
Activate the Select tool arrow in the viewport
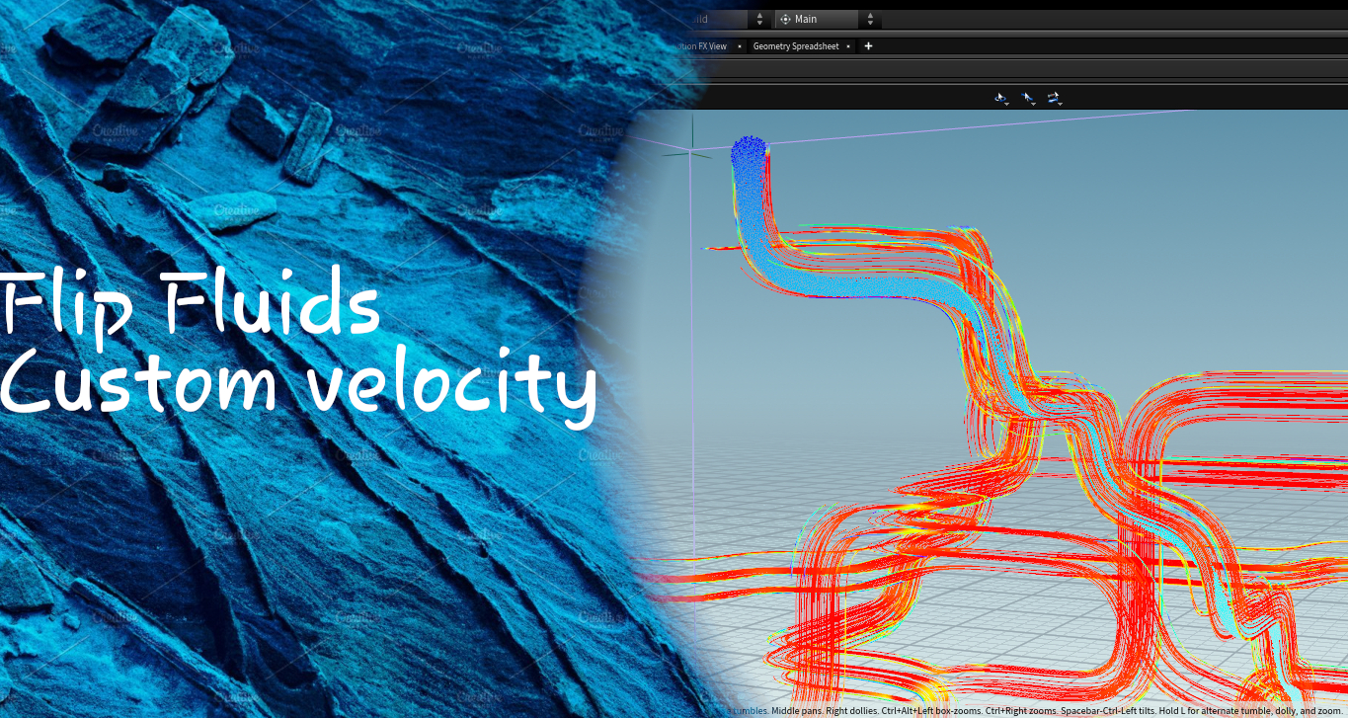(x=1027, y=96)
